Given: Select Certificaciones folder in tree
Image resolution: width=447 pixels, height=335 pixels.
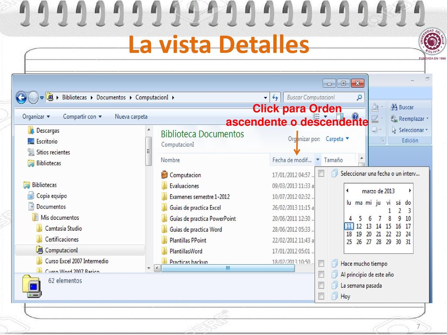Looking at the screenshot, I should [x=58, y=239].
